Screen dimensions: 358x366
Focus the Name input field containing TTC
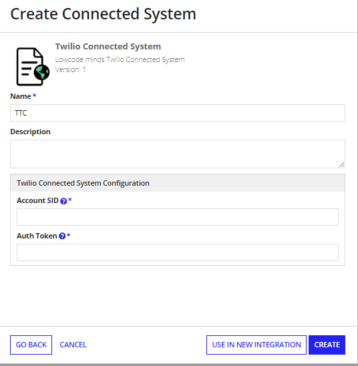click(178, 113)
